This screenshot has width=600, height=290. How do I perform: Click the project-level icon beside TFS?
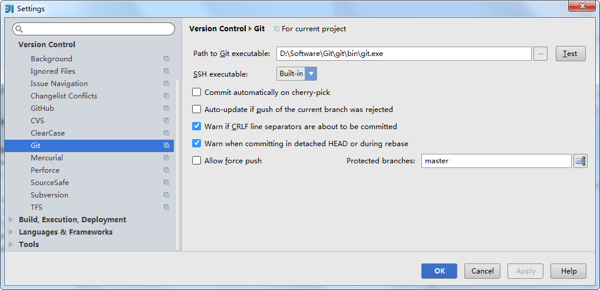coord(166,207)
